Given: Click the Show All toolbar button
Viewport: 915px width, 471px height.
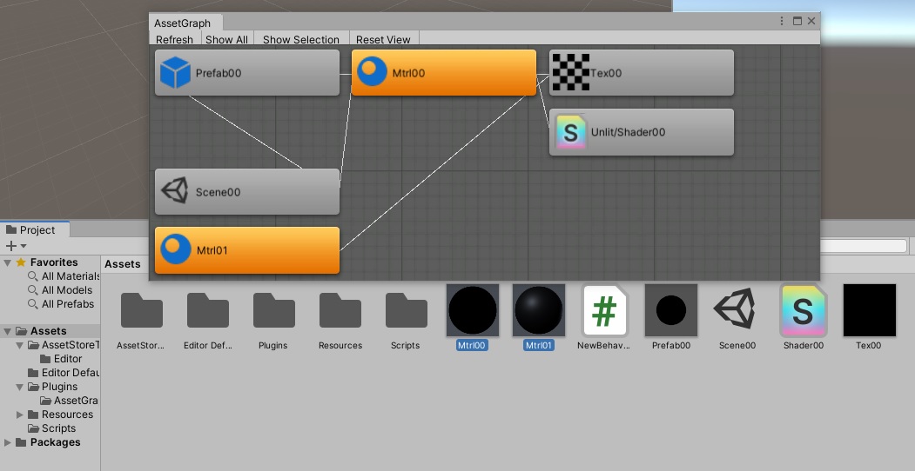Looking at the screenshot, I should tap(227, 39).
